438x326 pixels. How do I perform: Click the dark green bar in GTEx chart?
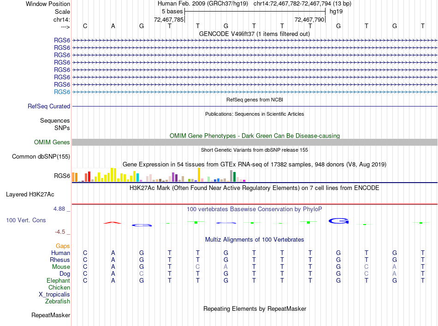[x=234, y=177]
